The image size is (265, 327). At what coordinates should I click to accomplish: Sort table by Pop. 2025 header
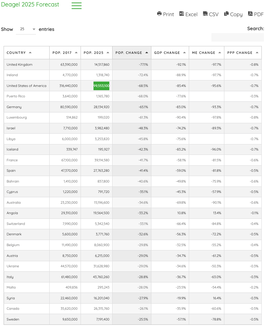(x=93, y=53)
